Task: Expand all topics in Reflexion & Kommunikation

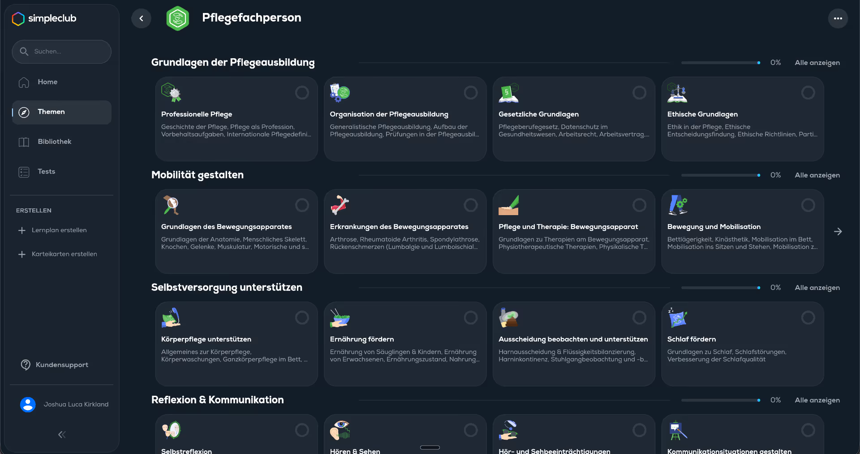Action: [x=817, y=400]
